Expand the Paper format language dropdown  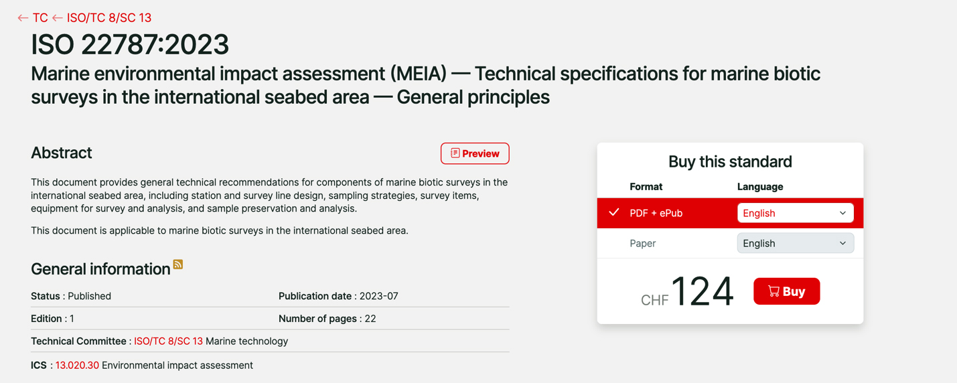point(795,243)
